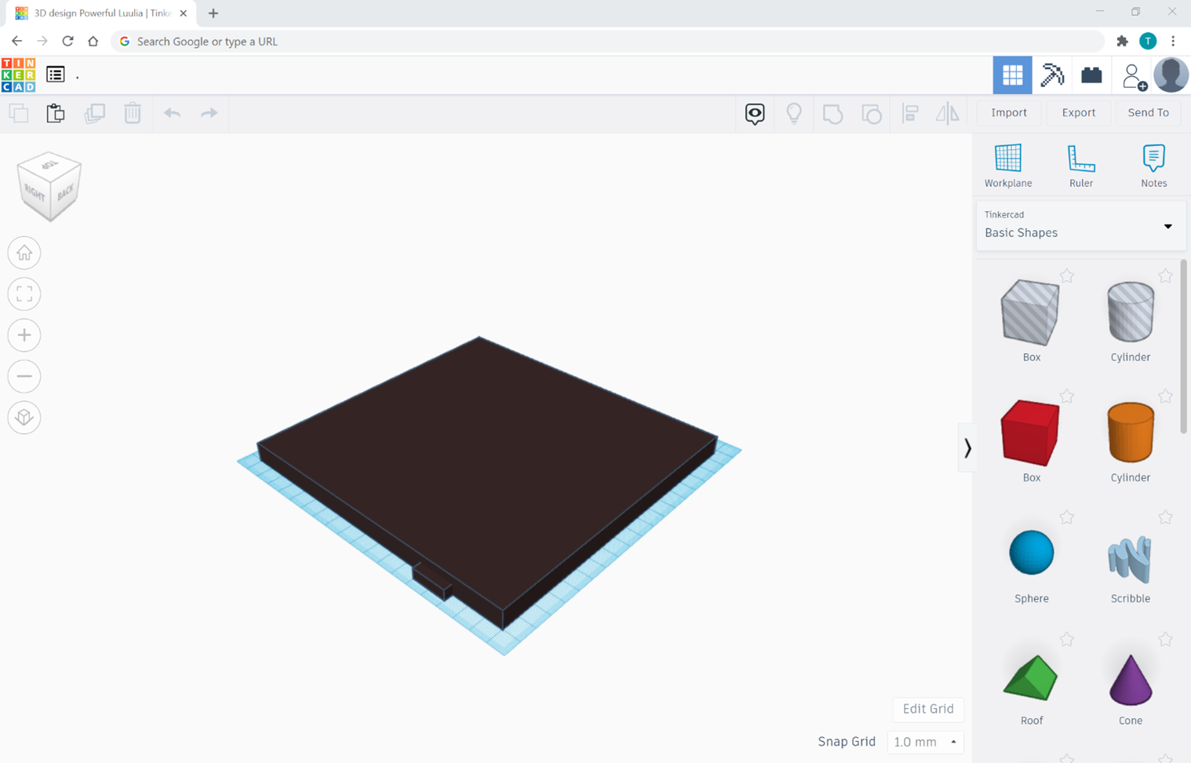Click the Mirror tool icon

pos(948,114)
